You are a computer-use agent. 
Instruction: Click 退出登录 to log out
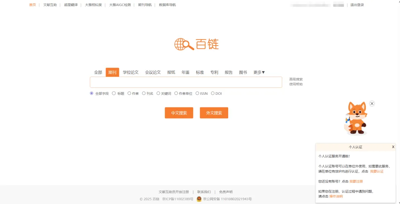[357, 5]
